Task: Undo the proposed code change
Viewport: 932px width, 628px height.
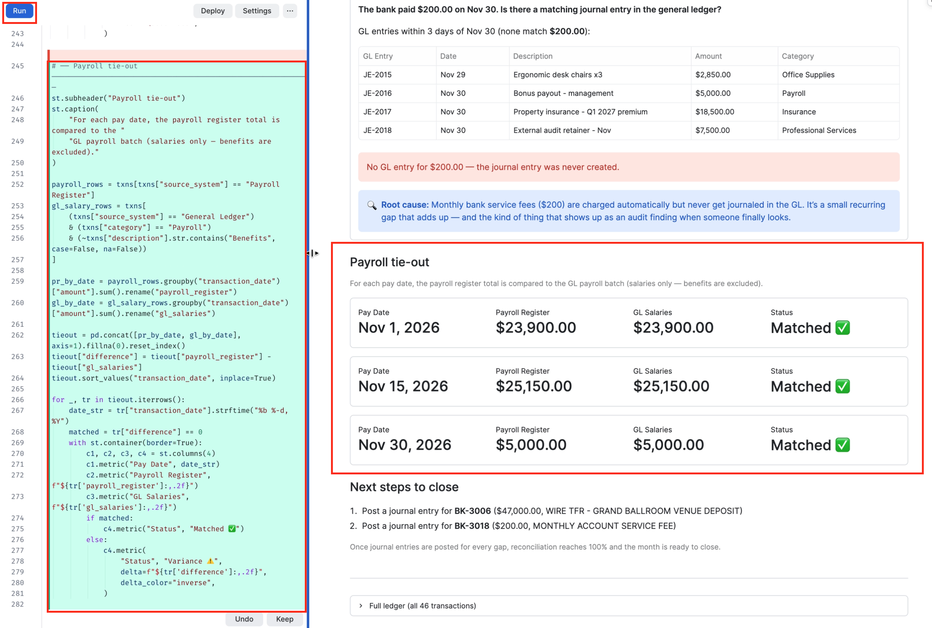Action: (244, 619)
